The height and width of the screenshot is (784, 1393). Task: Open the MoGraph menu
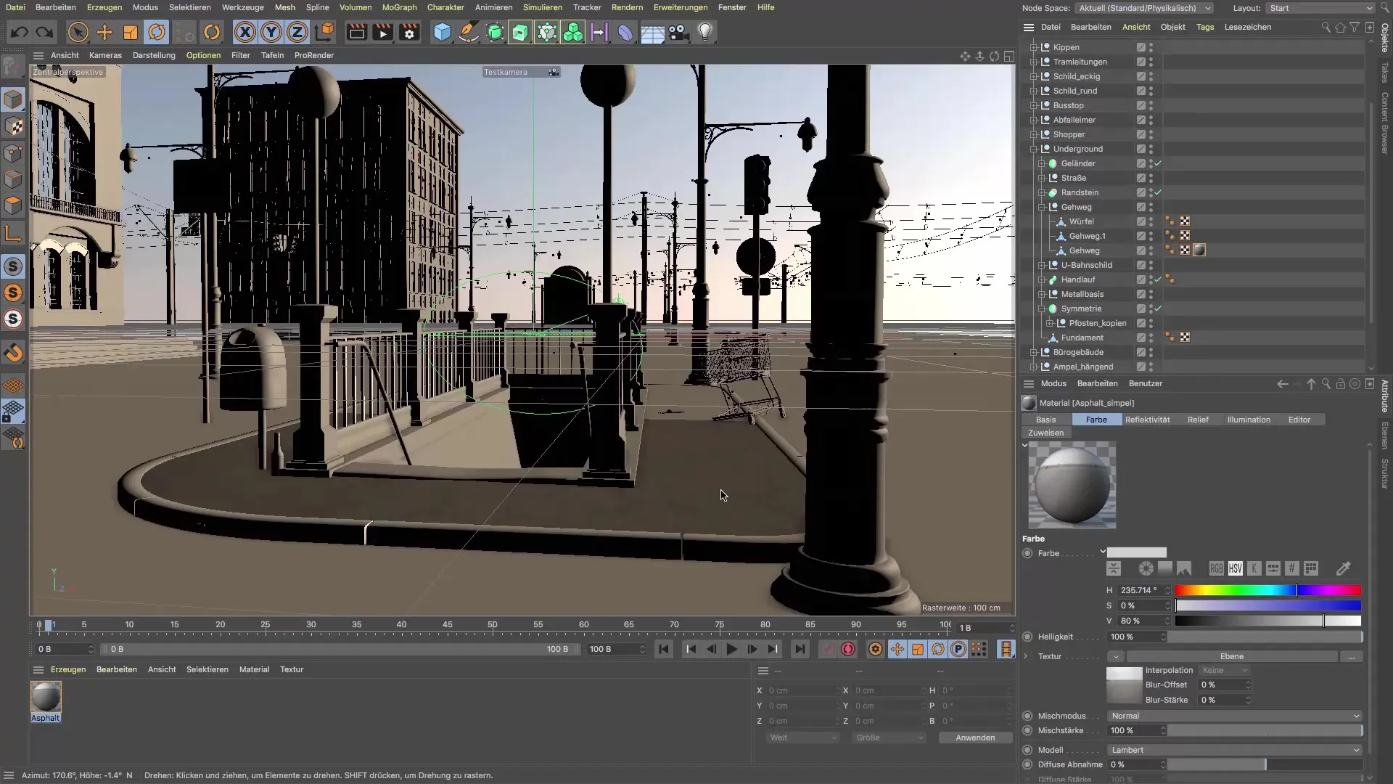tap(399, 7)
